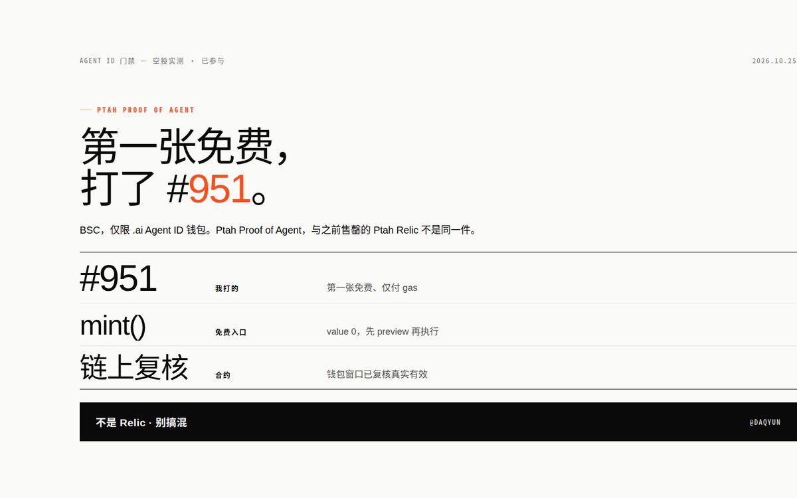This screenshot has height=498, width=797.
Task: Click '钱包窗口已复核真实有效' description
Action: (377, 374)
